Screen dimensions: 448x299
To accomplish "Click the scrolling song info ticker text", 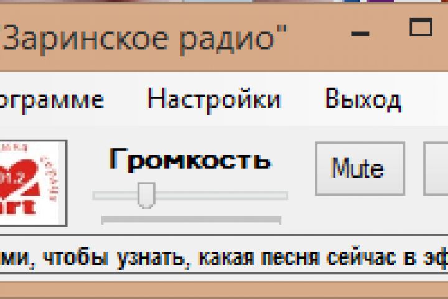I will tap(224, 257).
